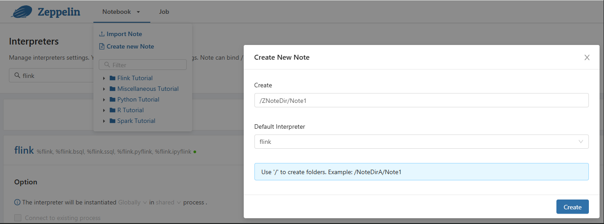
Task: Click the info icon beside instantiation text
Action: pyautogui.click(x=17, y=203)
